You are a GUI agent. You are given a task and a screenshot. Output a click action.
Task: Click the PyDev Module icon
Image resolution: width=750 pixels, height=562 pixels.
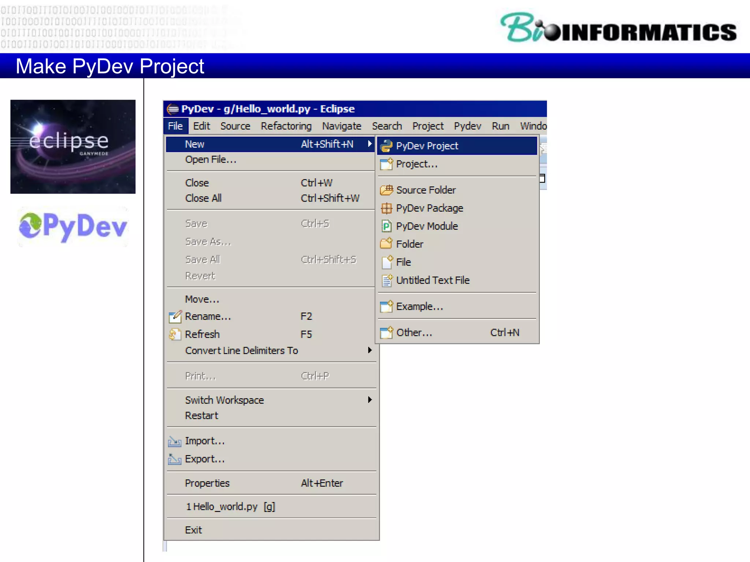(386, 226)
